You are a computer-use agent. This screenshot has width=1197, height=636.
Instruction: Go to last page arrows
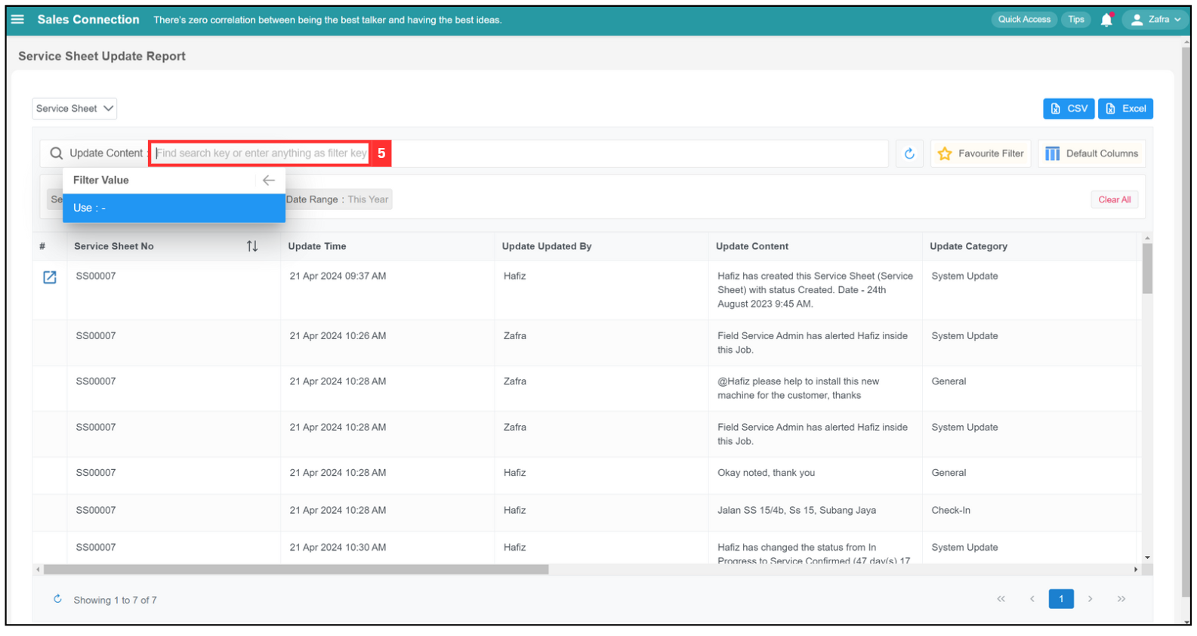coord(1121,599)
